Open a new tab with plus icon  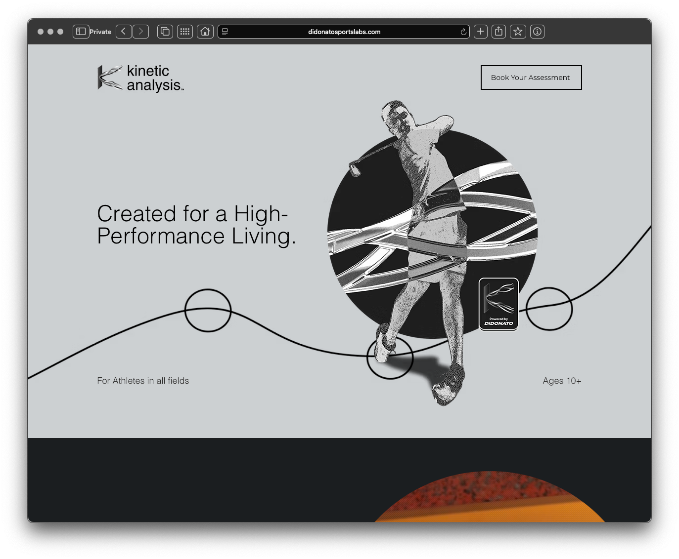481,32
